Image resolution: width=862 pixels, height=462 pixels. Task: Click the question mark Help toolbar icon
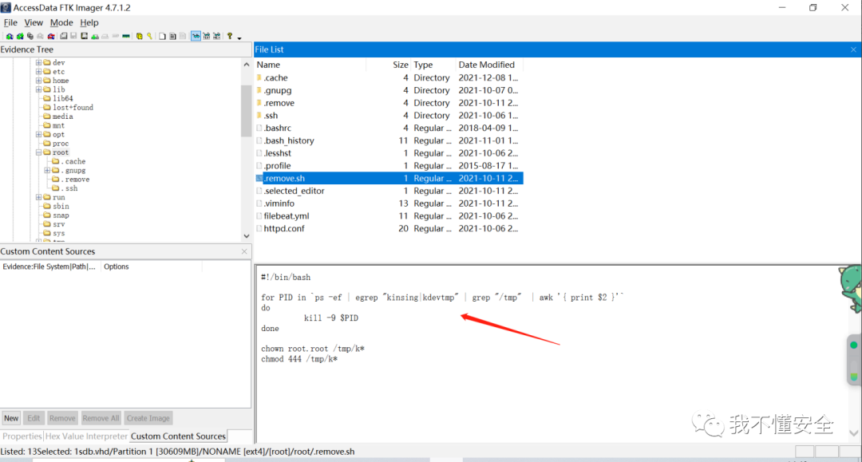[230, 36]
